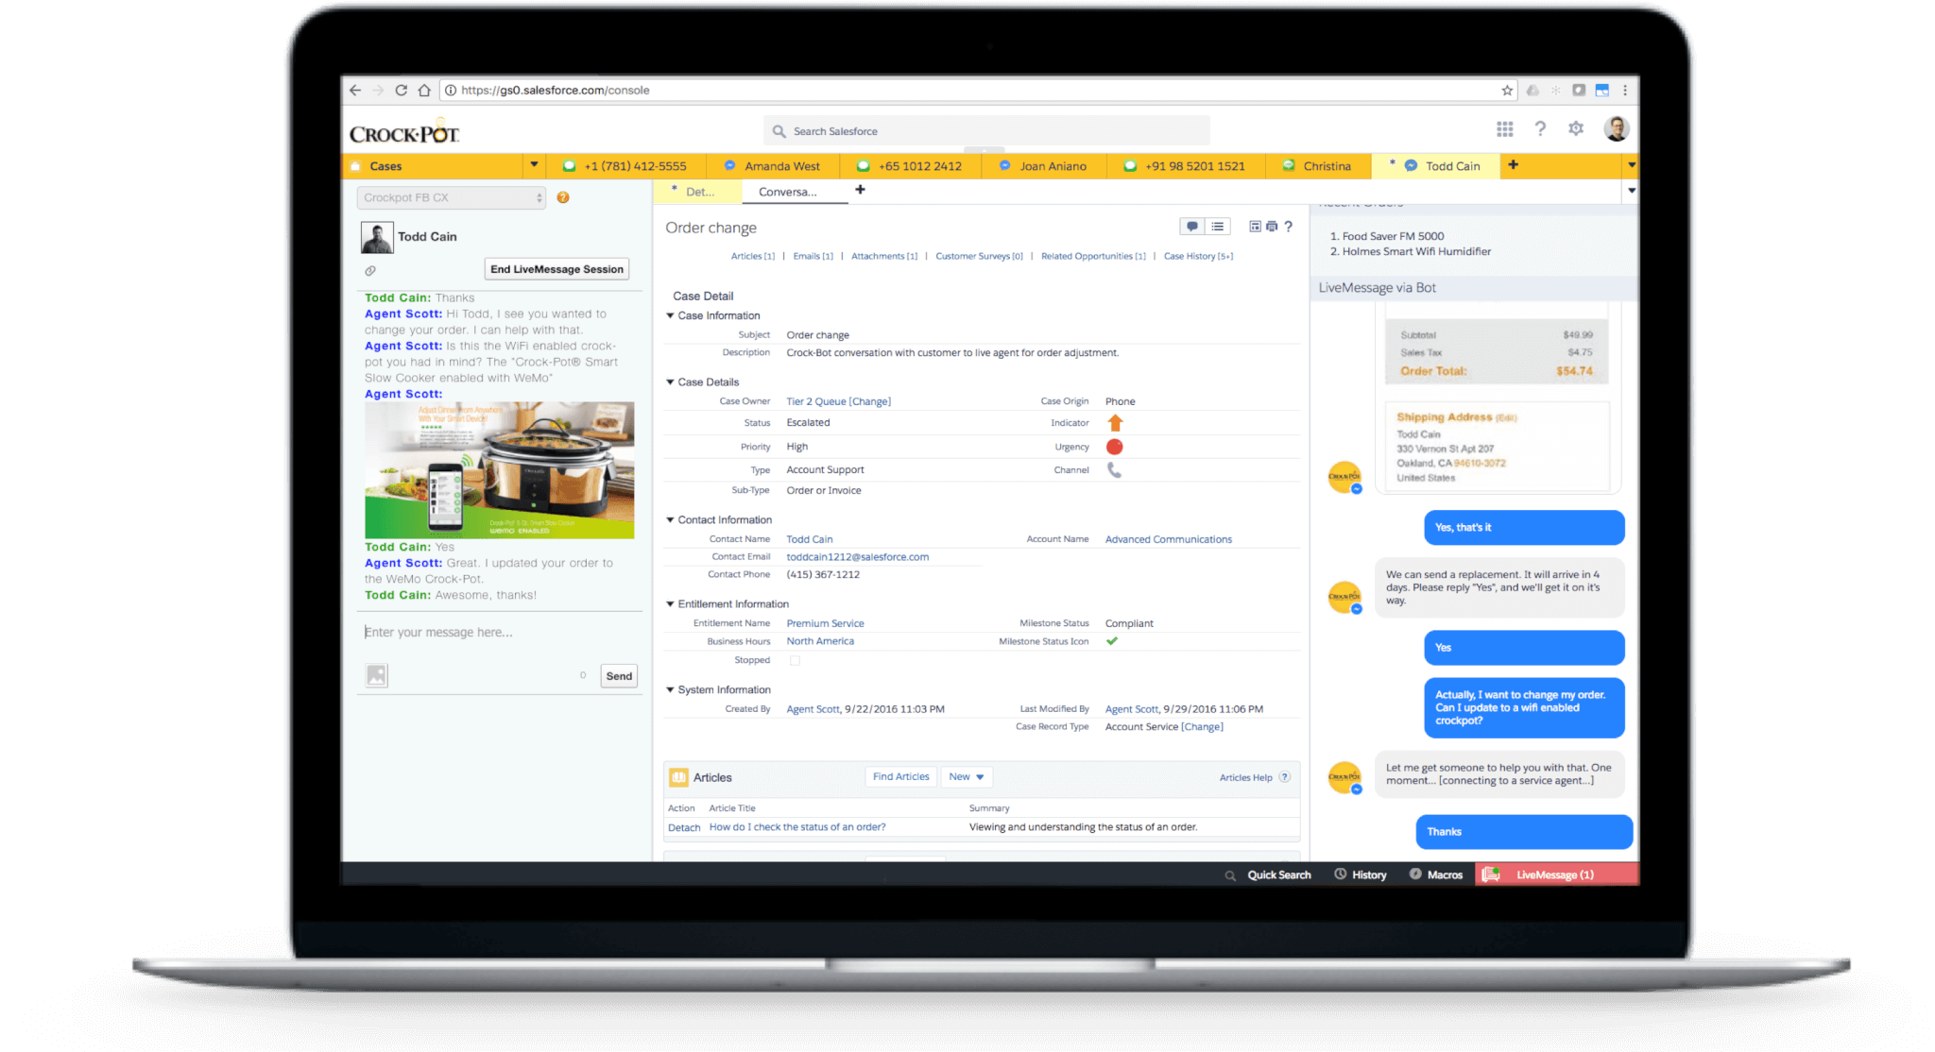This screenshot has height=1052, width=1935.
Task: Click the Find Articles button in Articles panel
Action: point(899,776)
